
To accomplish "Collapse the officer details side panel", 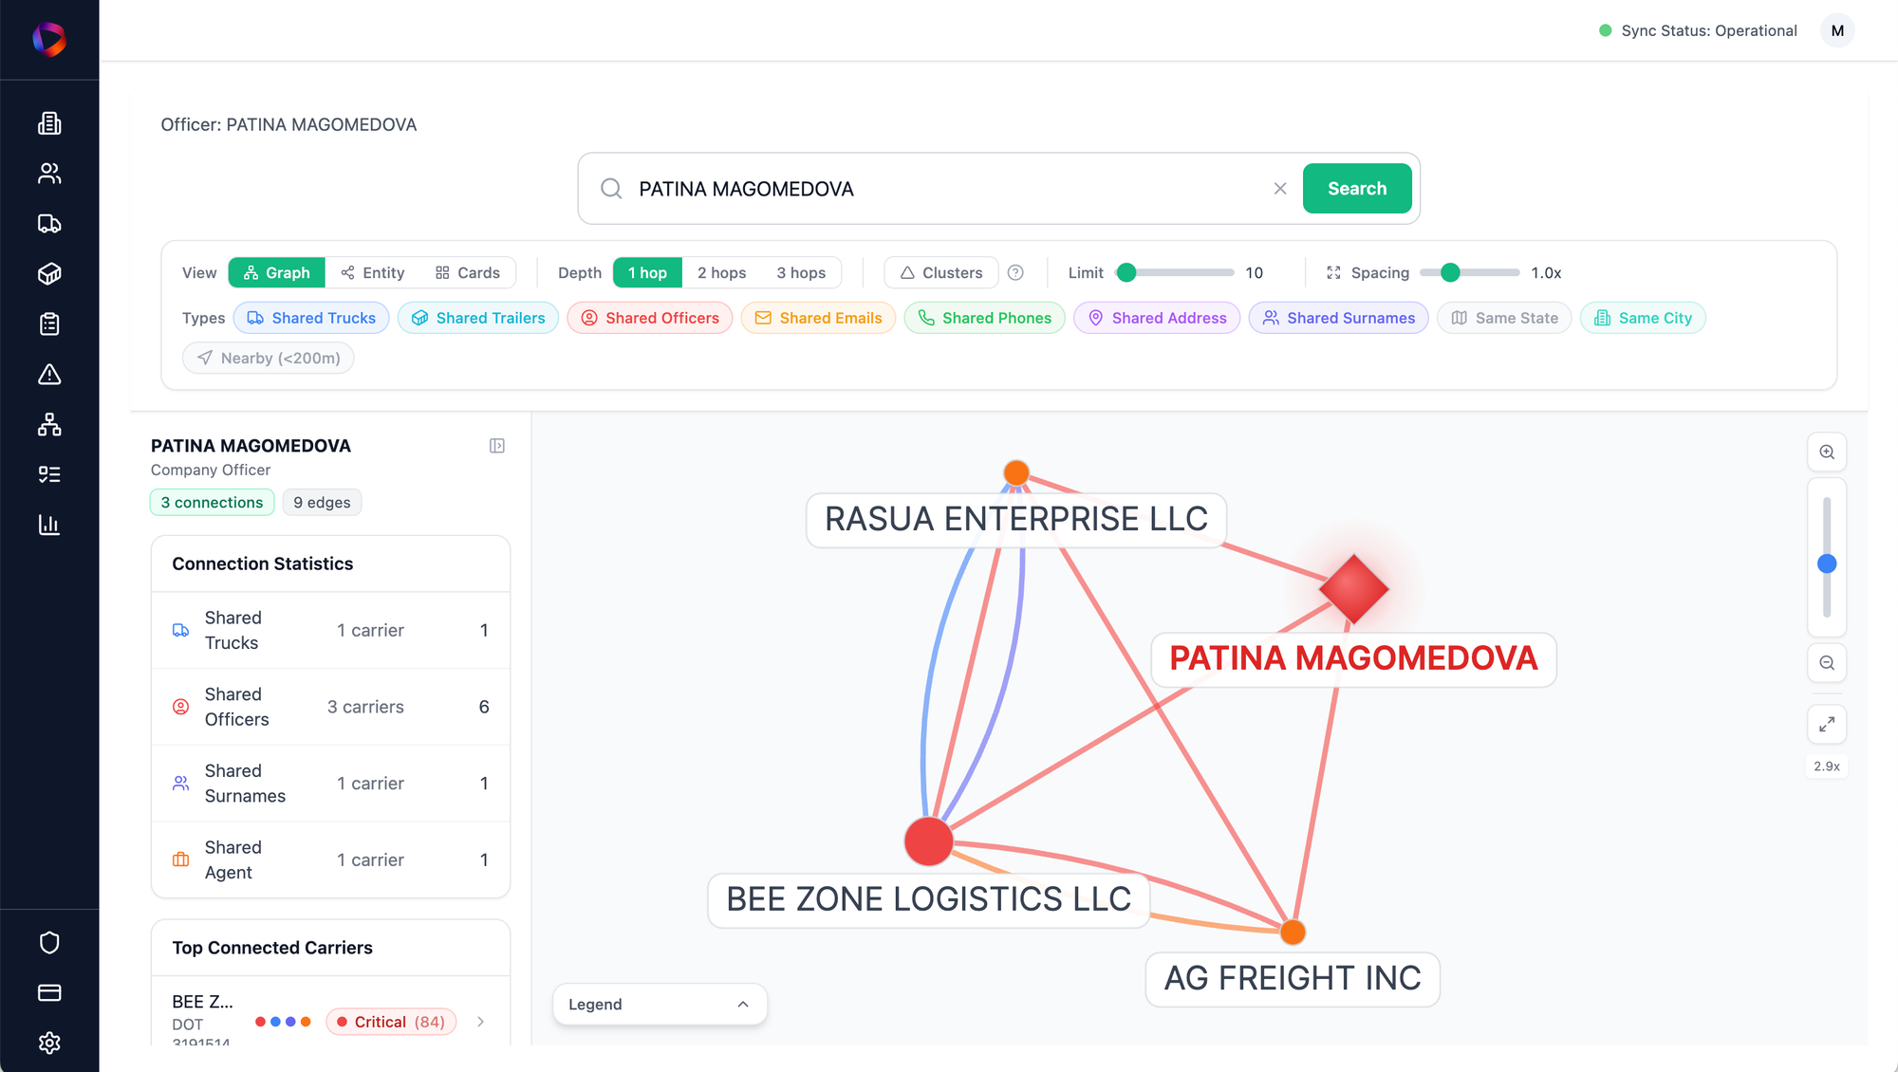I will (x=496, y=446).
